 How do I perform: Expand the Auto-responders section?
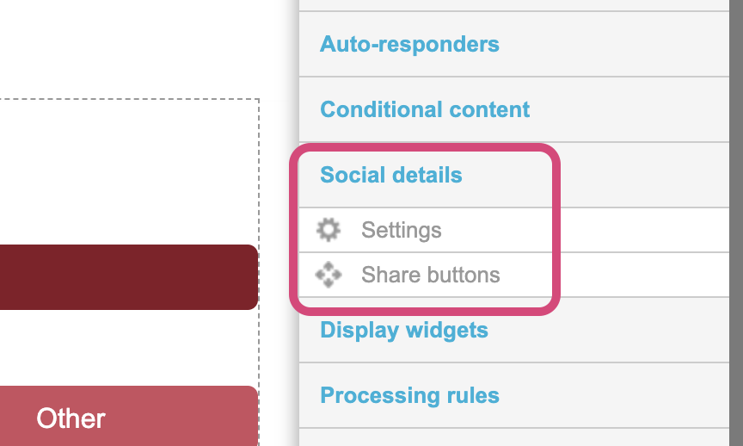pyautogui.click(x=409, y=44)
